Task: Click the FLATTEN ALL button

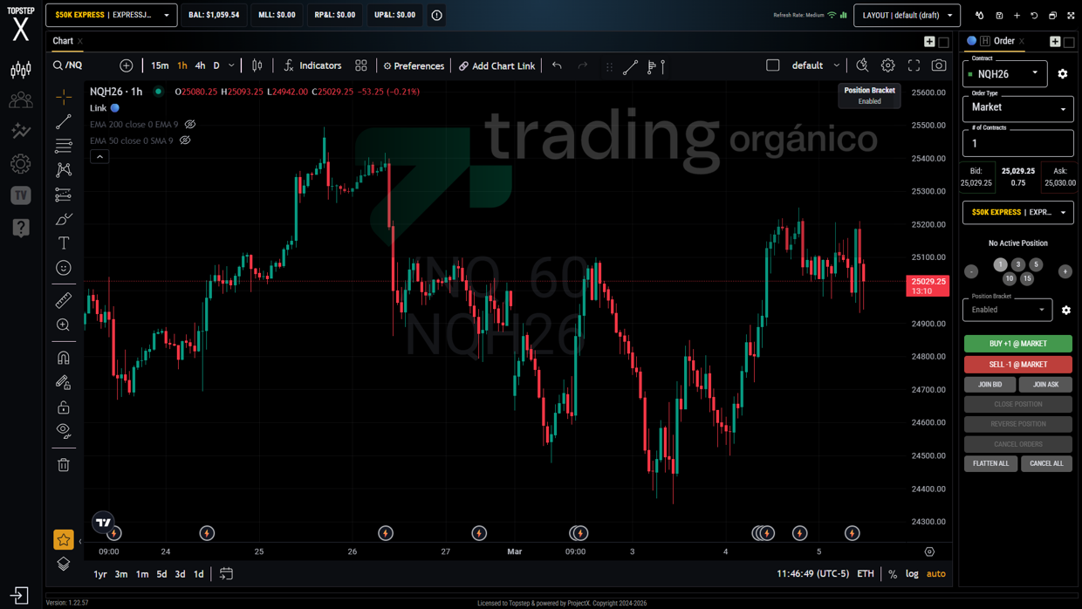Action: pyautogui.click(x=990, y=463)
